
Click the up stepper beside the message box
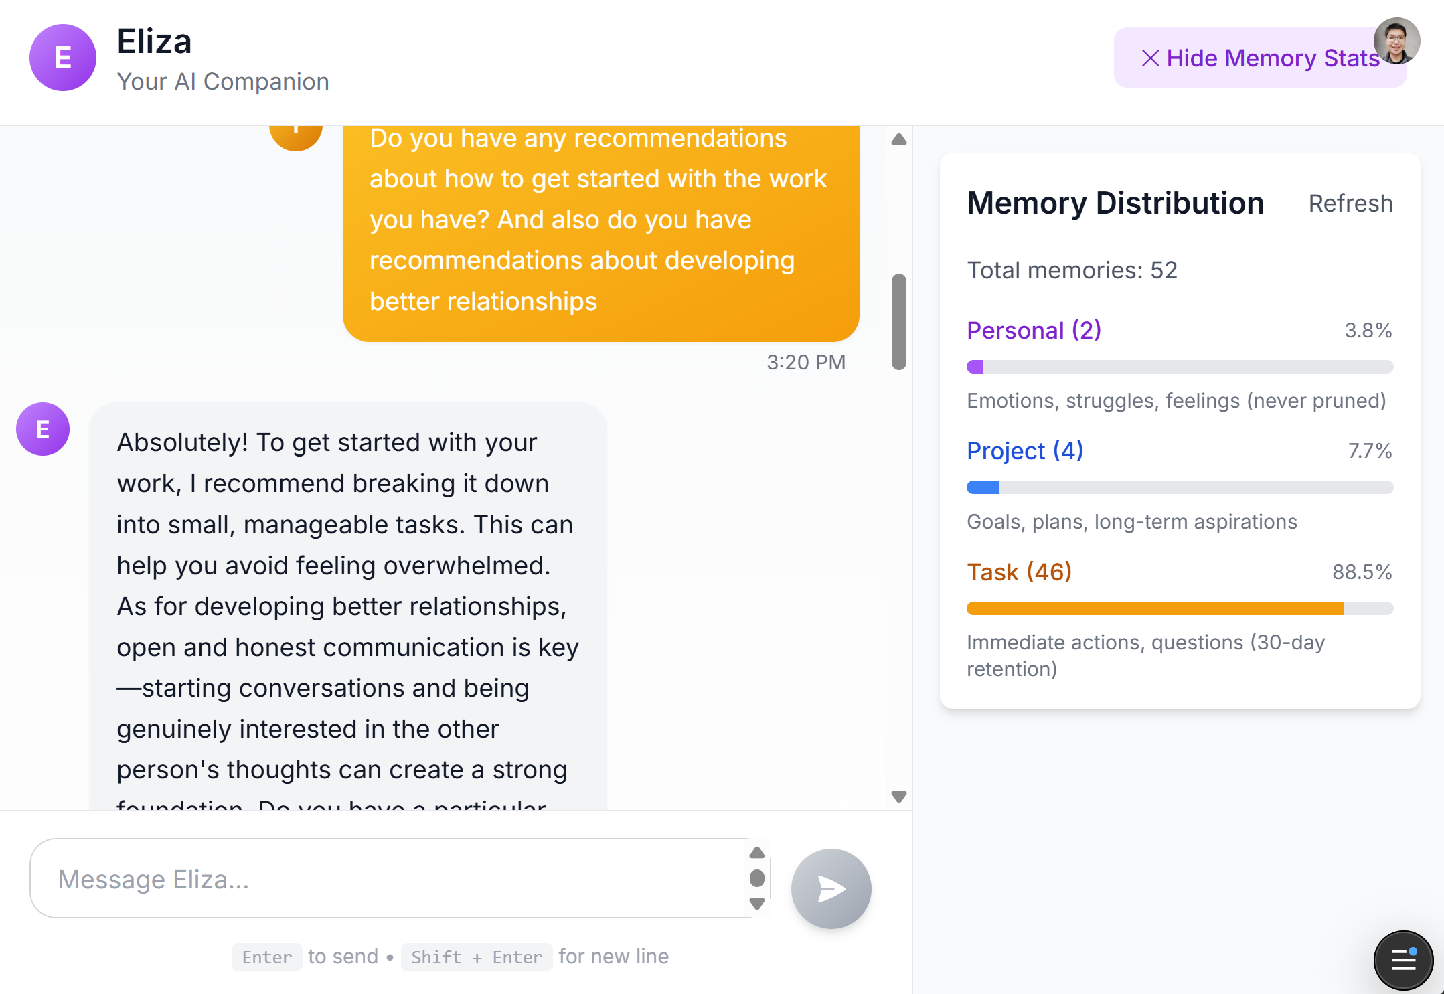pos(758,853)
